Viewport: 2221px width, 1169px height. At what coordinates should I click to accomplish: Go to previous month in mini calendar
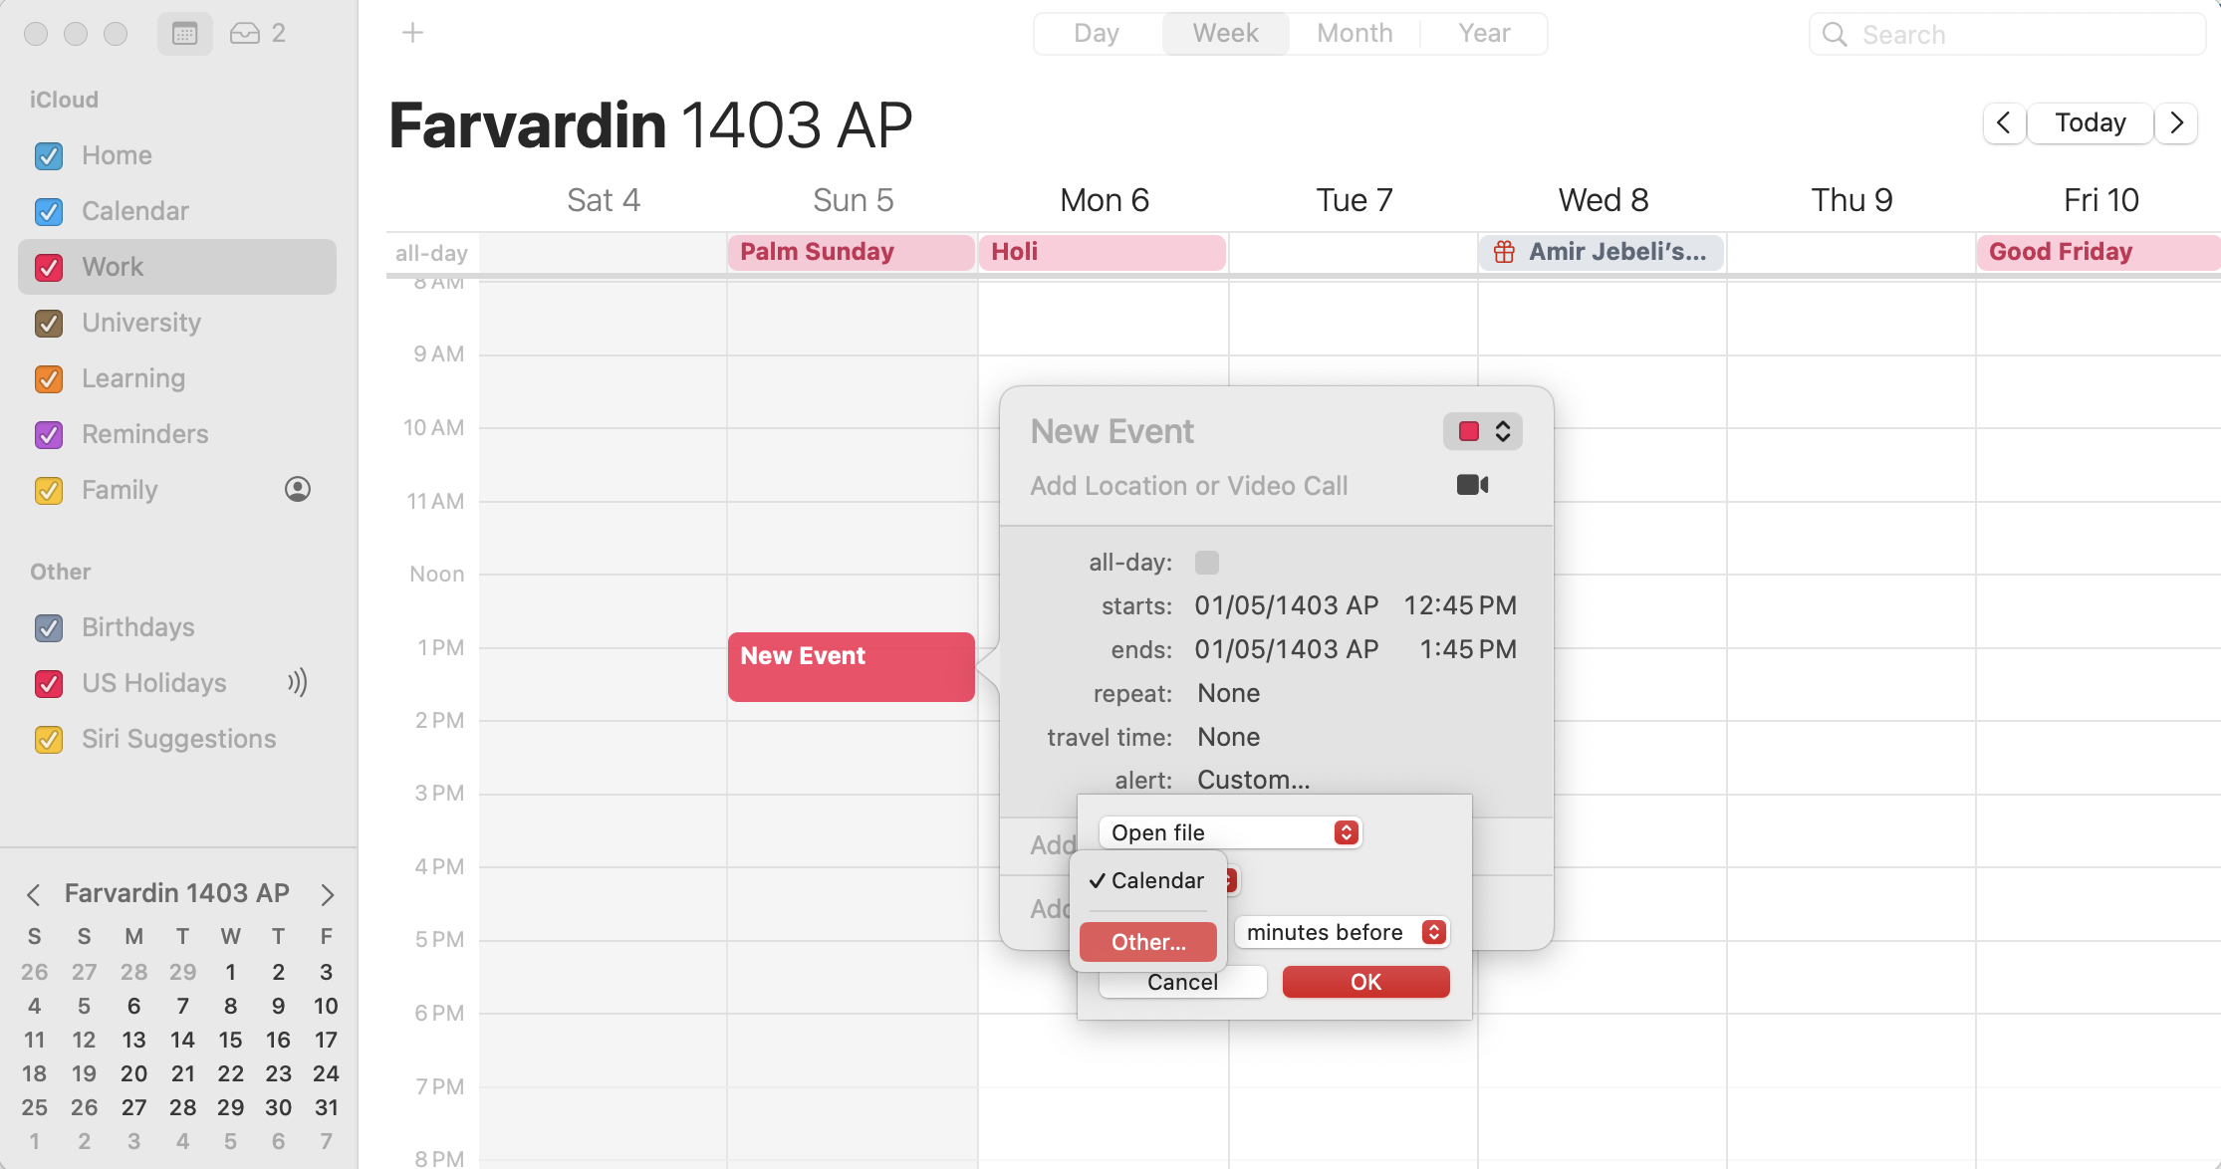[33, 894]
